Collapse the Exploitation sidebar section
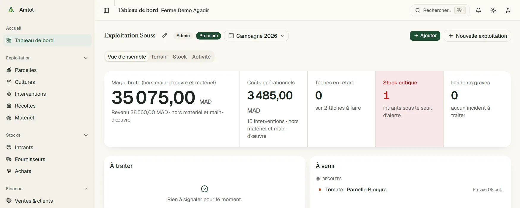Viewport: 520px width, 208px height. pyautogui.click(x=86, y=58)
